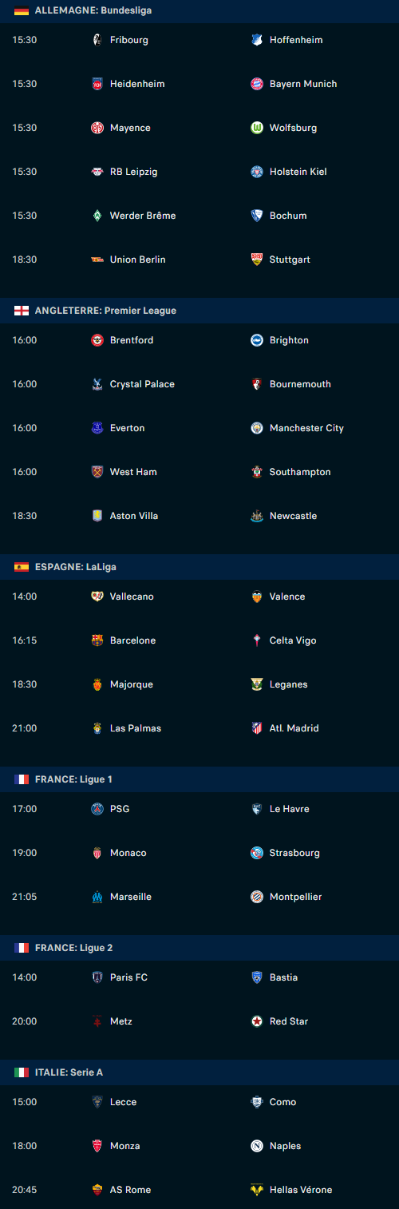This screenshot has height=1209, width=399.
Task: Select the Union Berlin team name
Action: click(x=138, y=260)
